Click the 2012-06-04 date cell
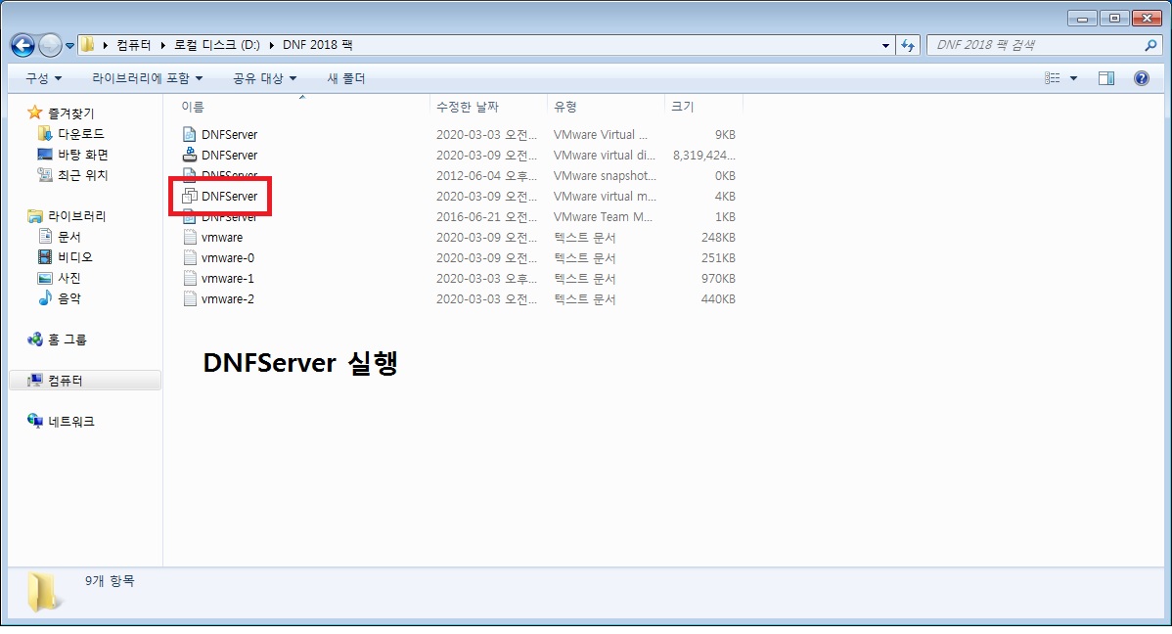 pyautogui.click(x=486, y=176)
